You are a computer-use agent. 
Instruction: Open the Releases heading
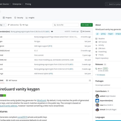click(x=99, y=64)
